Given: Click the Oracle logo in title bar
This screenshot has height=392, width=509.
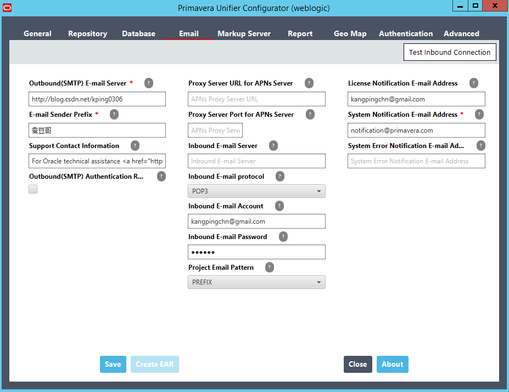Looking at the screenshot, I should (x=7, y=8).
